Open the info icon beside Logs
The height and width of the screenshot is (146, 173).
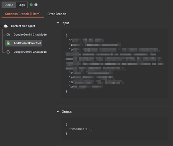(x=36, y=5)
